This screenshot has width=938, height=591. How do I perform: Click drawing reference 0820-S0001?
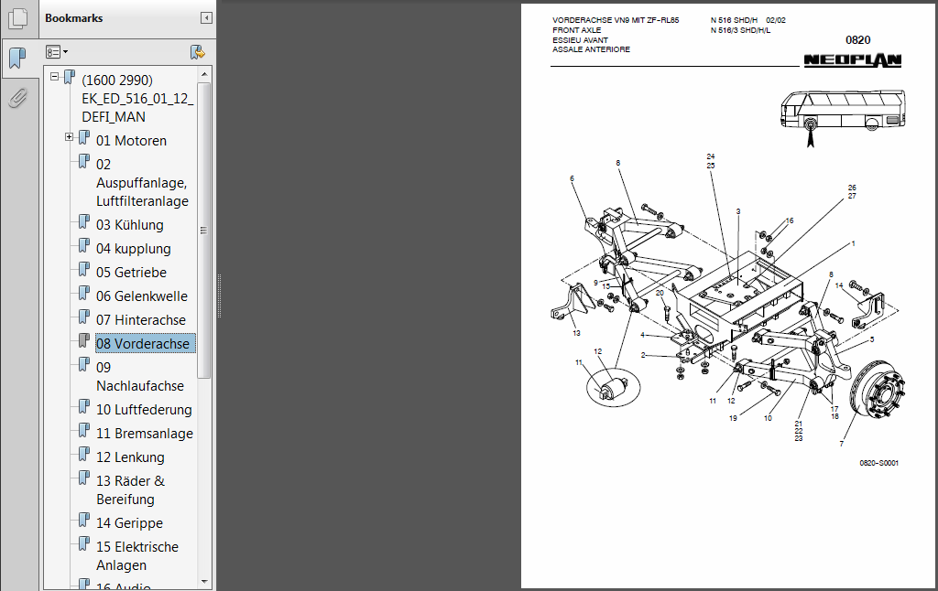878,463
